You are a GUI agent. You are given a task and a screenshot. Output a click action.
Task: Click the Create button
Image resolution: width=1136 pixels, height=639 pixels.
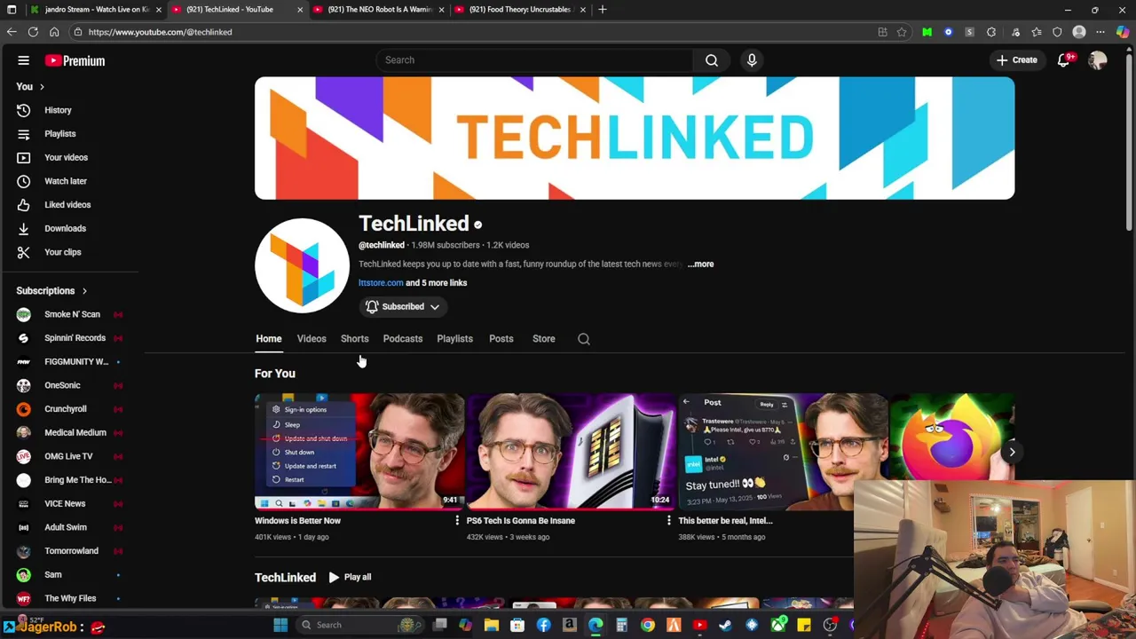click(1016, 60)
